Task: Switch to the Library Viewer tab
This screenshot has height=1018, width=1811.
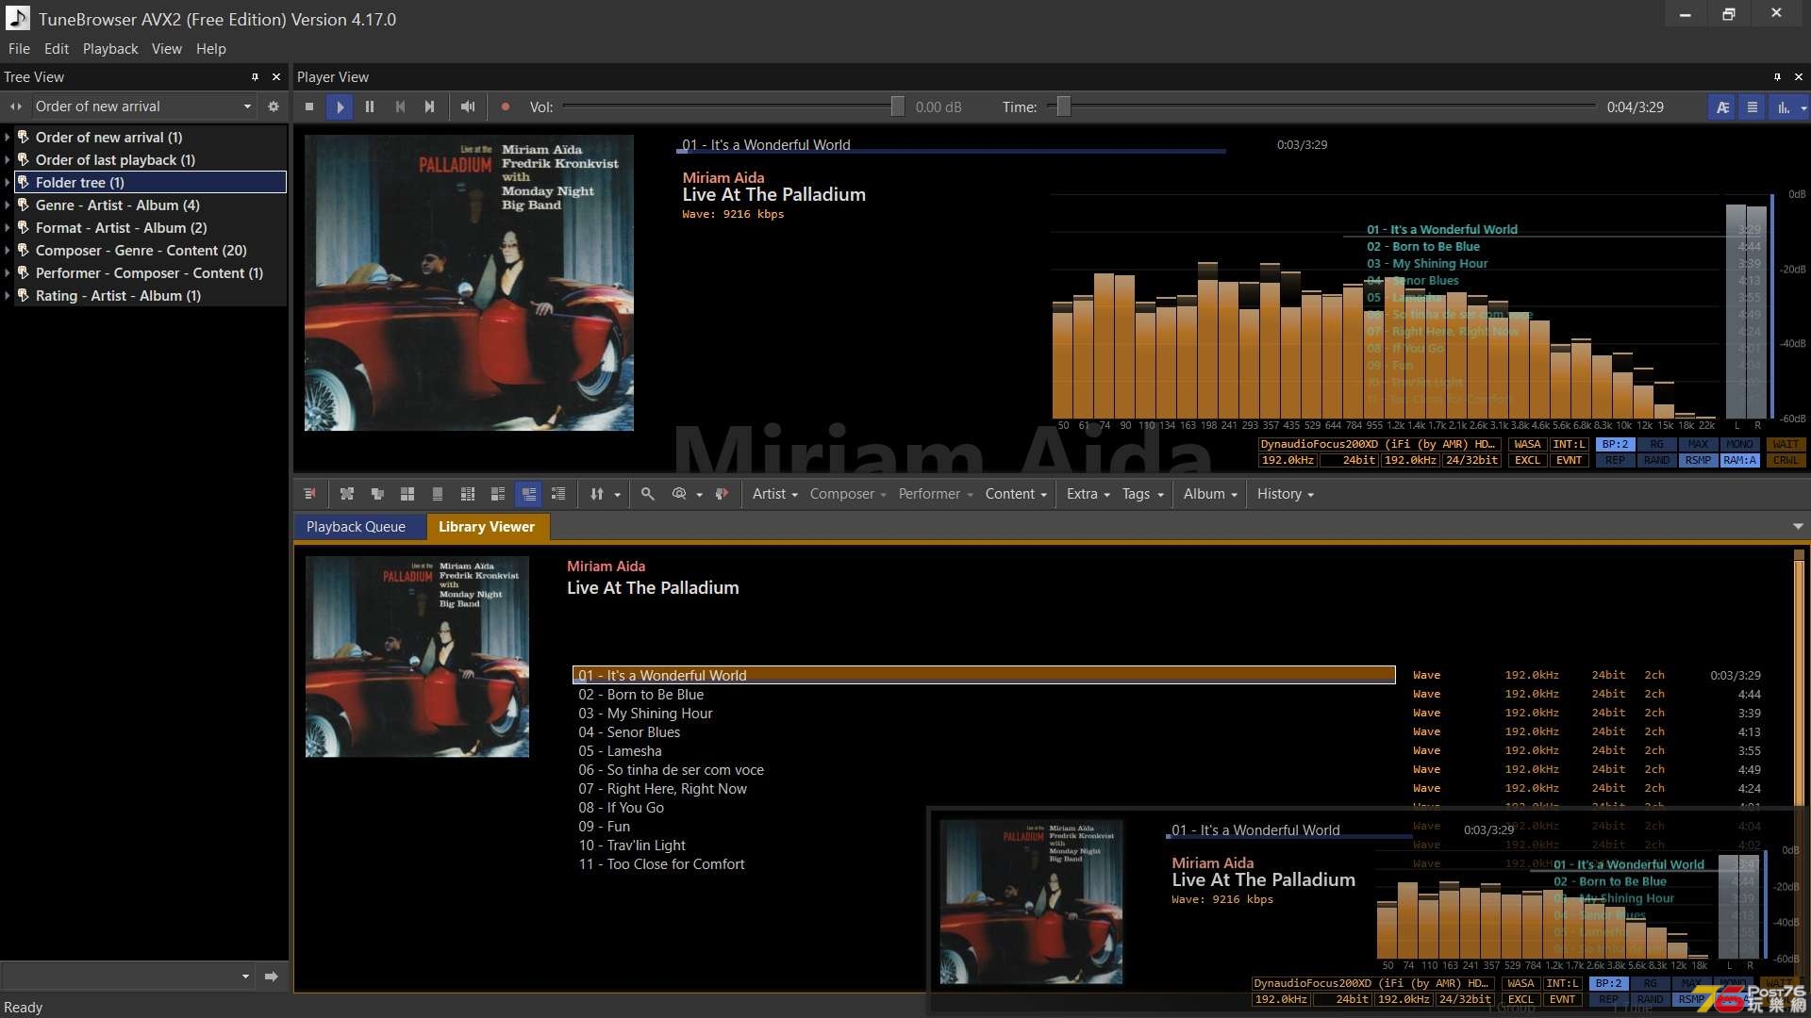Action: point(485,526)
